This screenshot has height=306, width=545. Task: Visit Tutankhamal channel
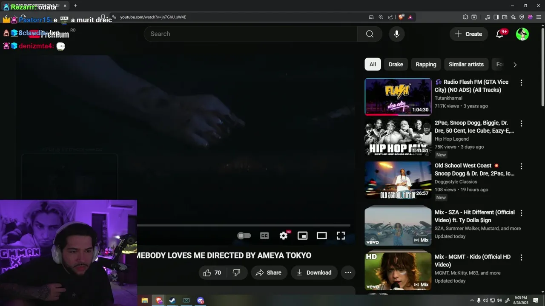pyautogui.click(x=448, y=98)
